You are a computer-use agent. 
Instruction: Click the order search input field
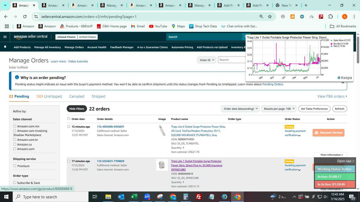click(x=232, y=60)
